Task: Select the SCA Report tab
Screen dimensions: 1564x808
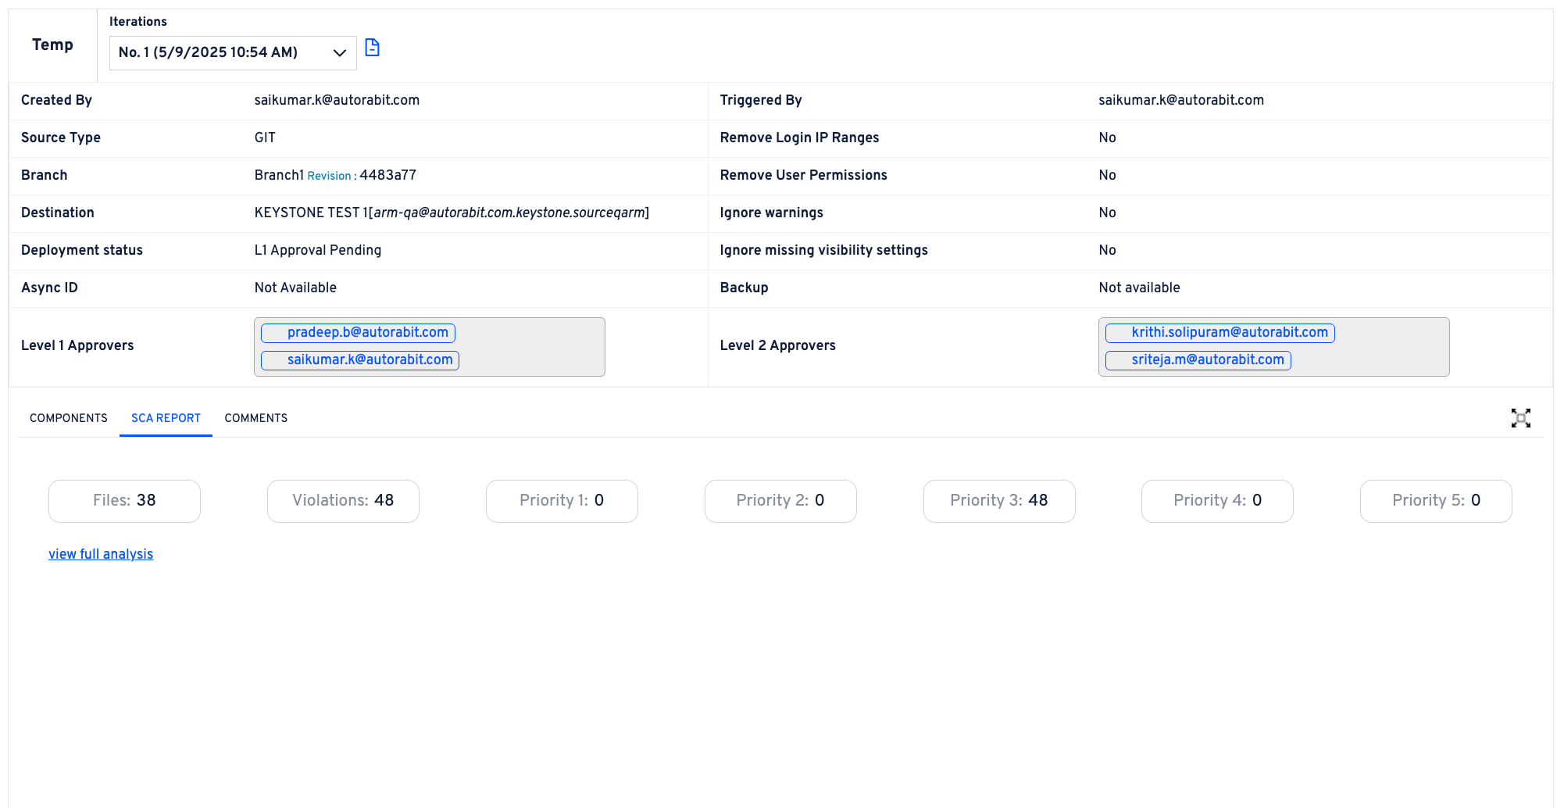Action: [x=166, y=418]
